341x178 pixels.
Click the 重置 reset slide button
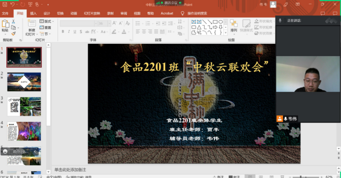45,28
